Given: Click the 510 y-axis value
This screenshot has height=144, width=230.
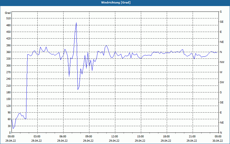Looking at the screenshot, I should tap(9, 18).
